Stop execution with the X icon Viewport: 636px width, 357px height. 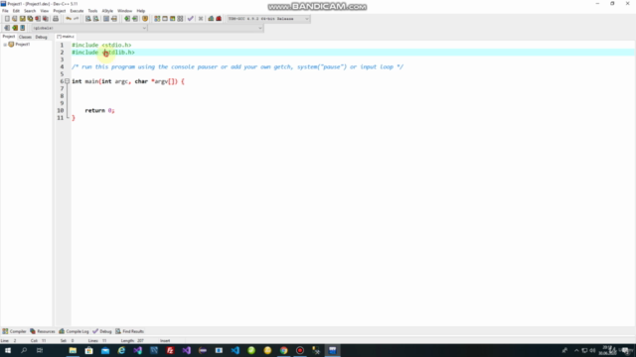tap(201, 19)
